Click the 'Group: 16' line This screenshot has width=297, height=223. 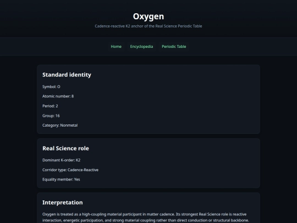51,116
